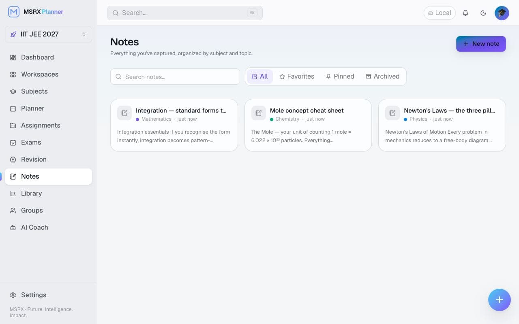Viewport: 519px width, 324px height.
Task: Click the Planner calendar icon
Action: pos(13,109)
